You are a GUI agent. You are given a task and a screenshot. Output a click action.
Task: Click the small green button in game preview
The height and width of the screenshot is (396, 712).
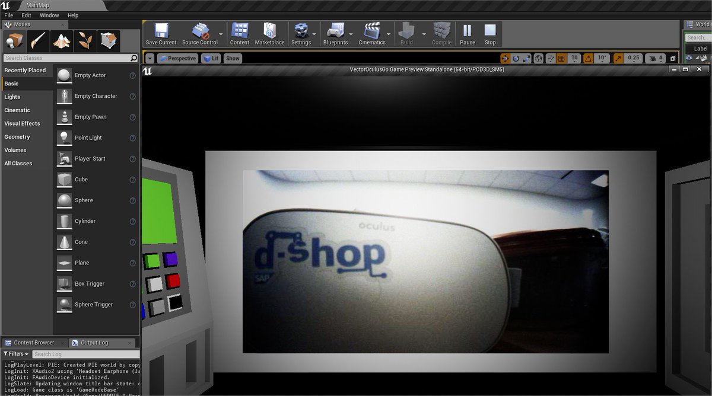[x=152, y=261]
